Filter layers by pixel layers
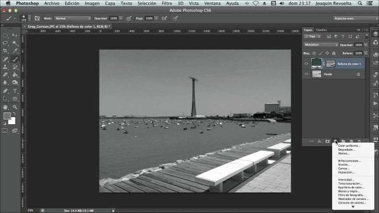This screenshot has width=379, height=213. 329,37
